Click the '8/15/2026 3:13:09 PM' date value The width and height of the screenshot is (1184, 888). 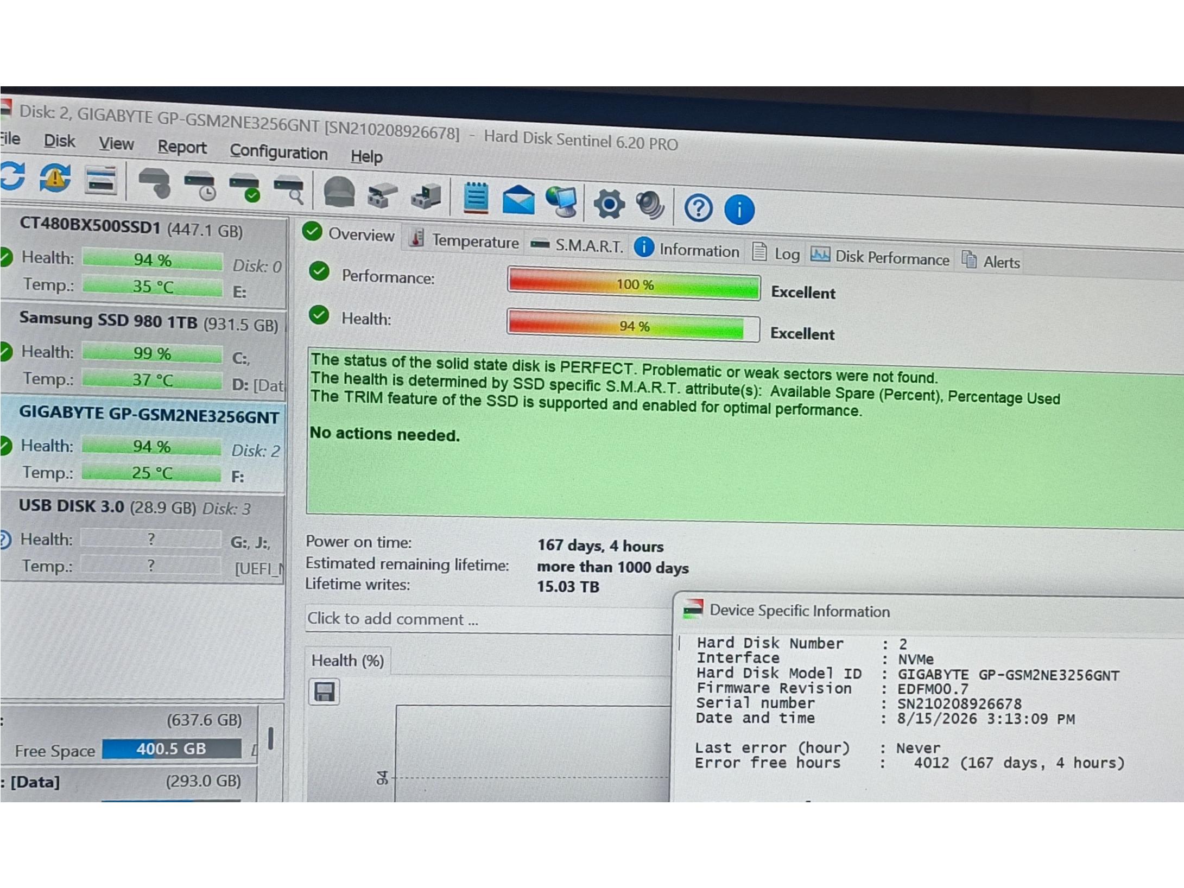[x=986, y=719]
